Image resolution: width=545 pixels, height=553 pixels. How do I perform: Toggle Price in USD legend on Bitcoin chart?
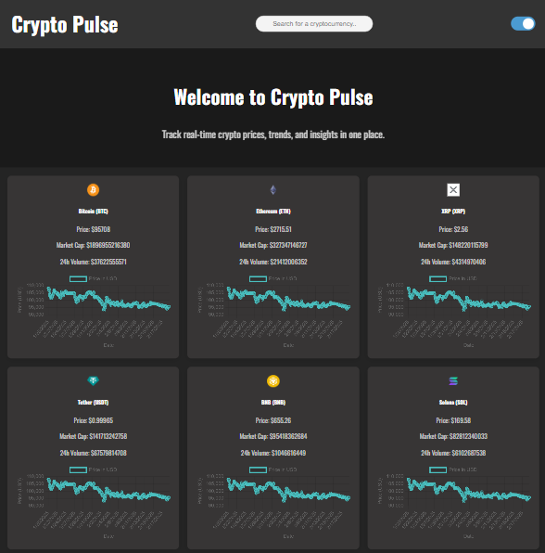[x=93, y=278]
